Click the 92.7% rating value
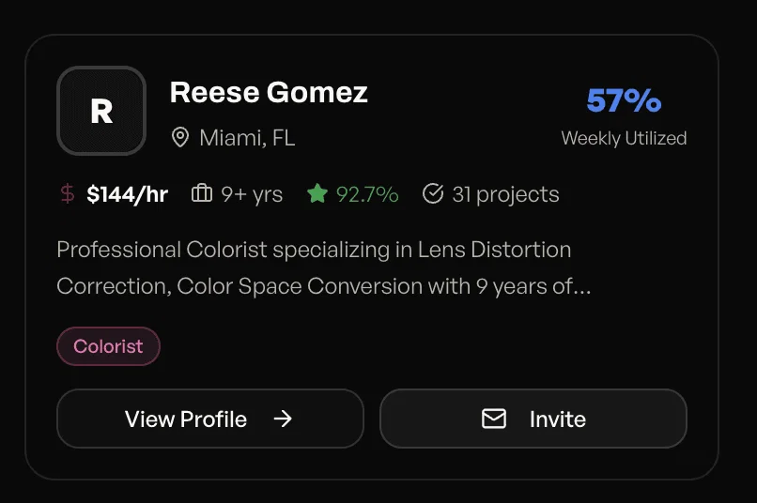This screenshot has height=503, width=757. point(367,194)
